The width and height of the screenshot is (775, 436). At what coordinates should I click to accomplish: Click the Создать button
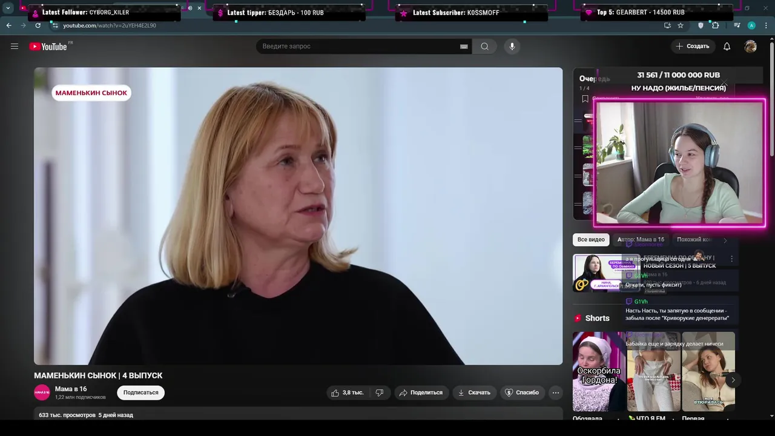[693, 46]
